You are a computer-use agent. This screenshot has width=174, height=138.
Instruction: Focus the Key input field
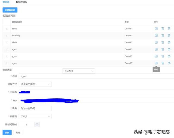(x=96, y=100)
